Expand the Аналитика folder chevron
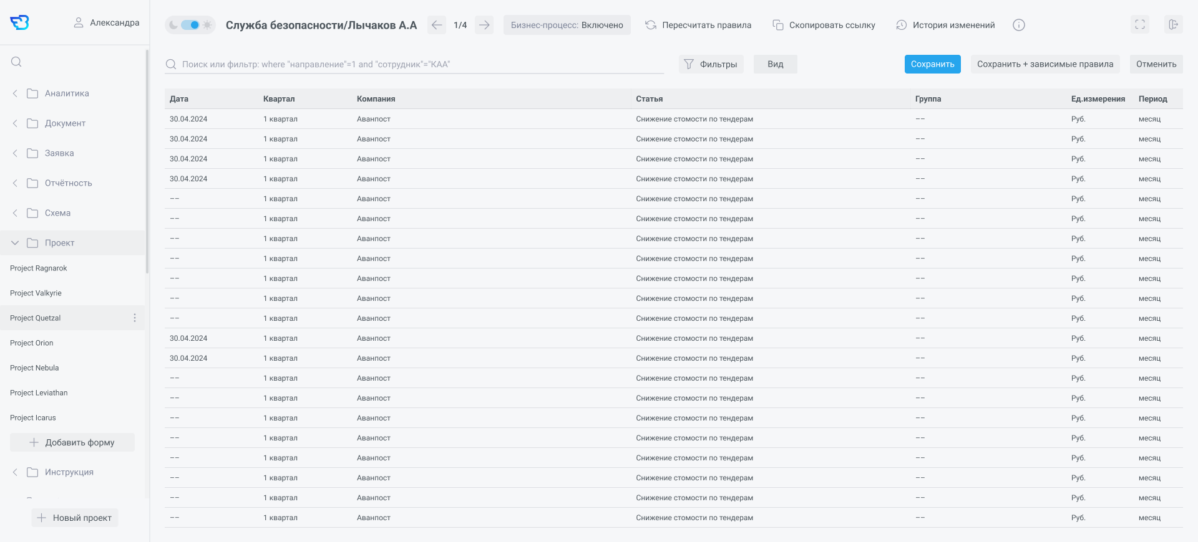1198x542 pixels. tap(15, 93)
